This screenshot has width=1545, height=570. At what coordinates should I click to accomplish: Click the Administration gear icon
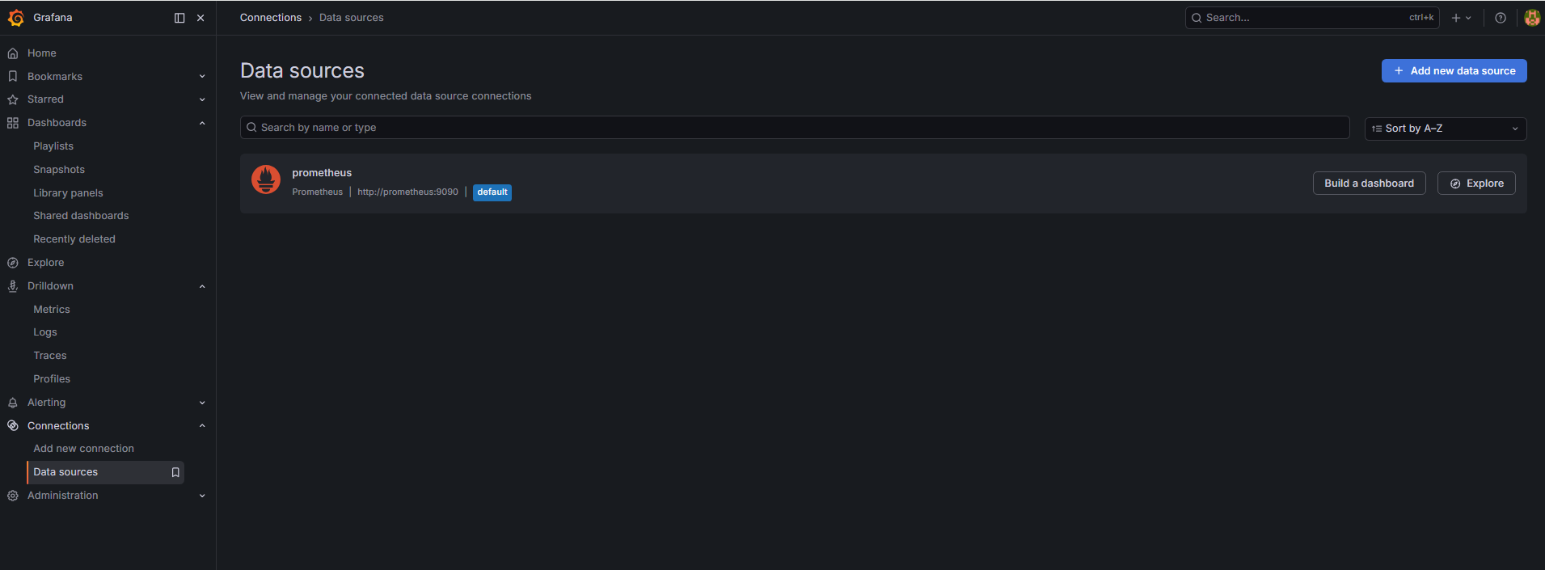point(13,496)
